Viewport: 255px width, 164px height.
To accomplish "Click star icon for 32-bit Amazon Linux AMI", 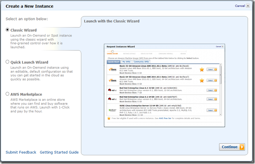I will 202,70.
